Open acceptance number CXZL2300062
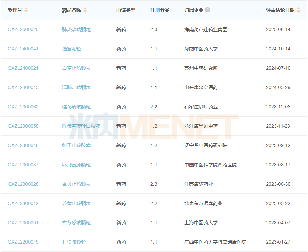 23,107
